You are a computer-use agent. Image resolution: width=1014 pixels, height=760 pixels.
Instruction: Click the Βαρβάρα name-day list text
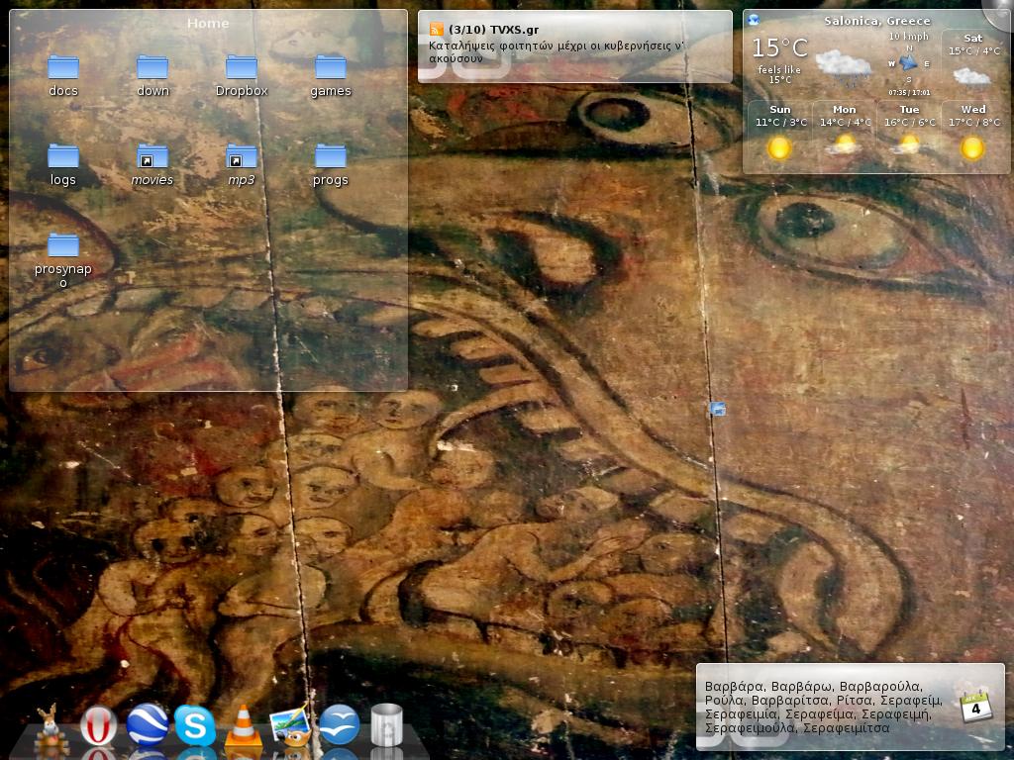[823, 707]
